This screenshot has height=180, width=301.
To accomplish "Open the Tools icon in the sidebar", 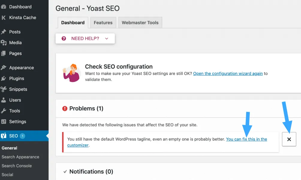I will pyautogui.click(x=4, y=111).
